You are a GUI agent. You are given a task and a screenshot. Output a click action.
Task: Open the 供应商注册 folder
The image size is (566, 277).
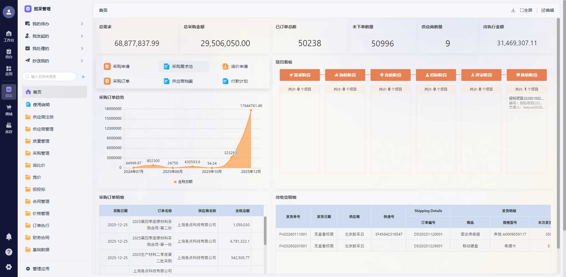55,117
